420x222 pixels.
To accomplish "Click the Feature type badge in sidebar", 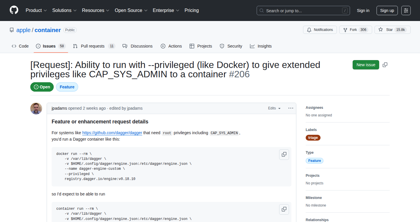I will [314, 161].
